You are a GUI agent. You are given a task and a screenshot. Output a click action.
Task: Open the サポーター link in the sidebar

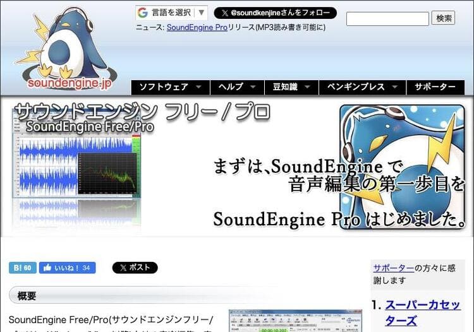coord(394,268)
